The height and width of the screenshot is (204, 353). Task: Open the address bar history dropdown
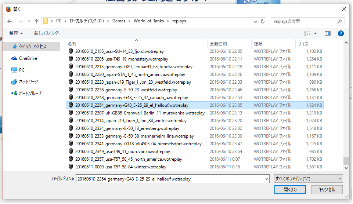click(x=256, y=21)
